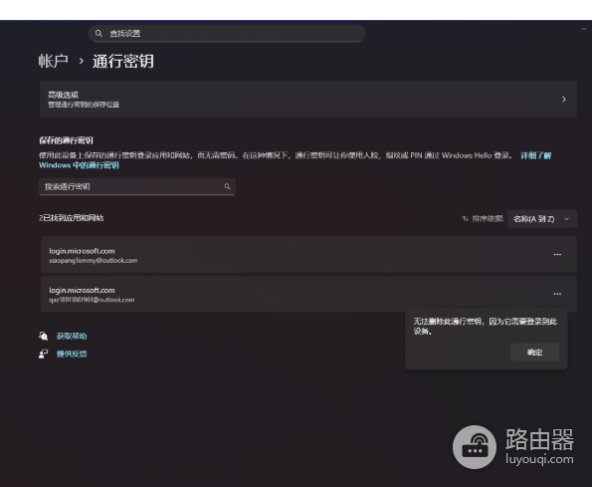Select the xiaopangTommy@outlook.com passkey row
Screen dimensions: 592x487
point(308,255)
